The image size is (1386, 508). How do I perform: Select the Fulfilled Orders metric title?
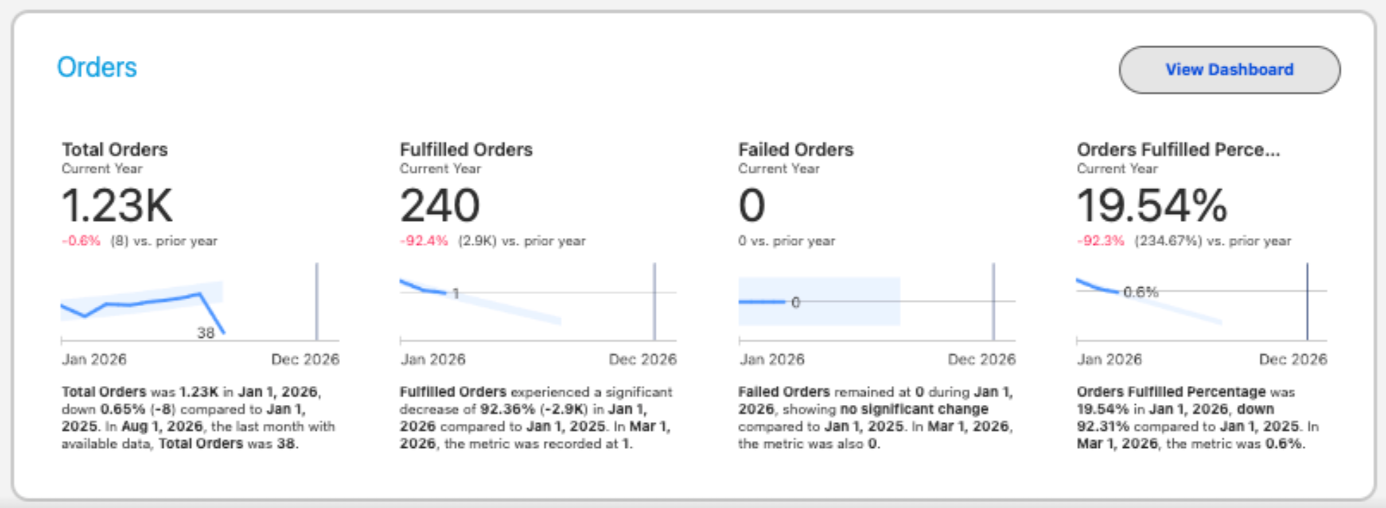(x=466, y=150)
